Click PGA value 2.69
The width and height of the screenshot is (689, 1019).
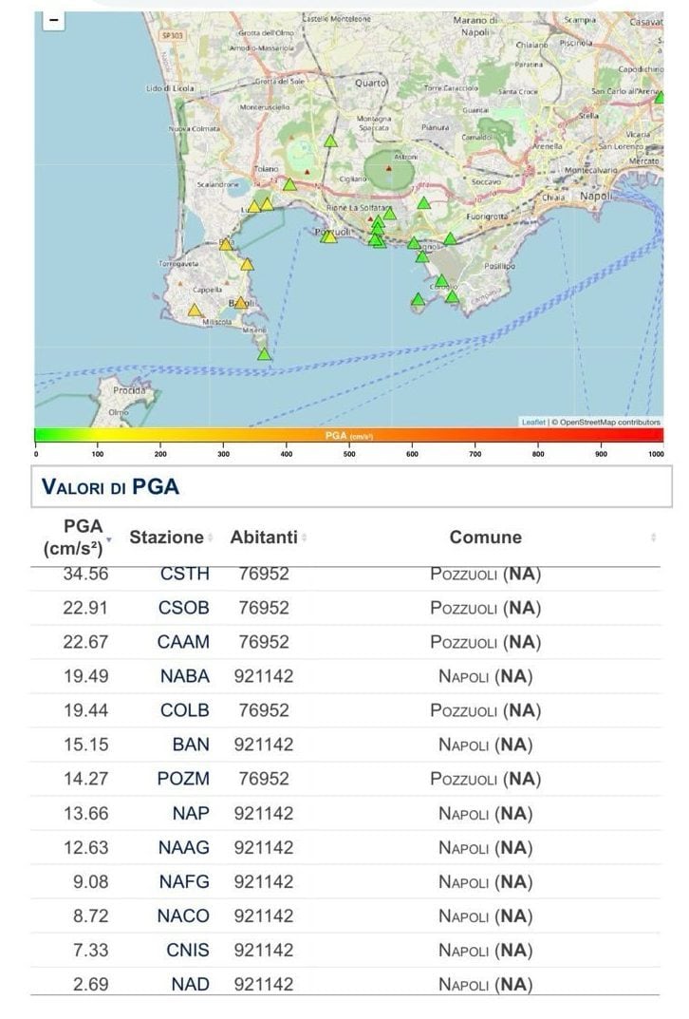pyautogui.click(x=91, y=985)
